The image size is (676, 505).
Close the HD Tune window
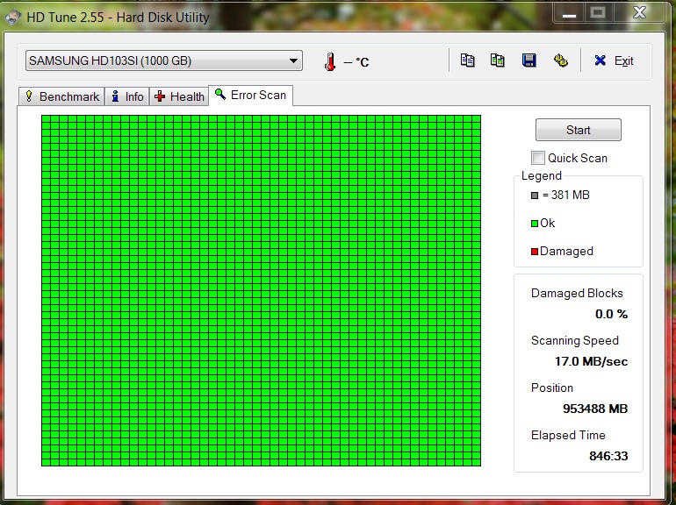[x=639, y=13]
